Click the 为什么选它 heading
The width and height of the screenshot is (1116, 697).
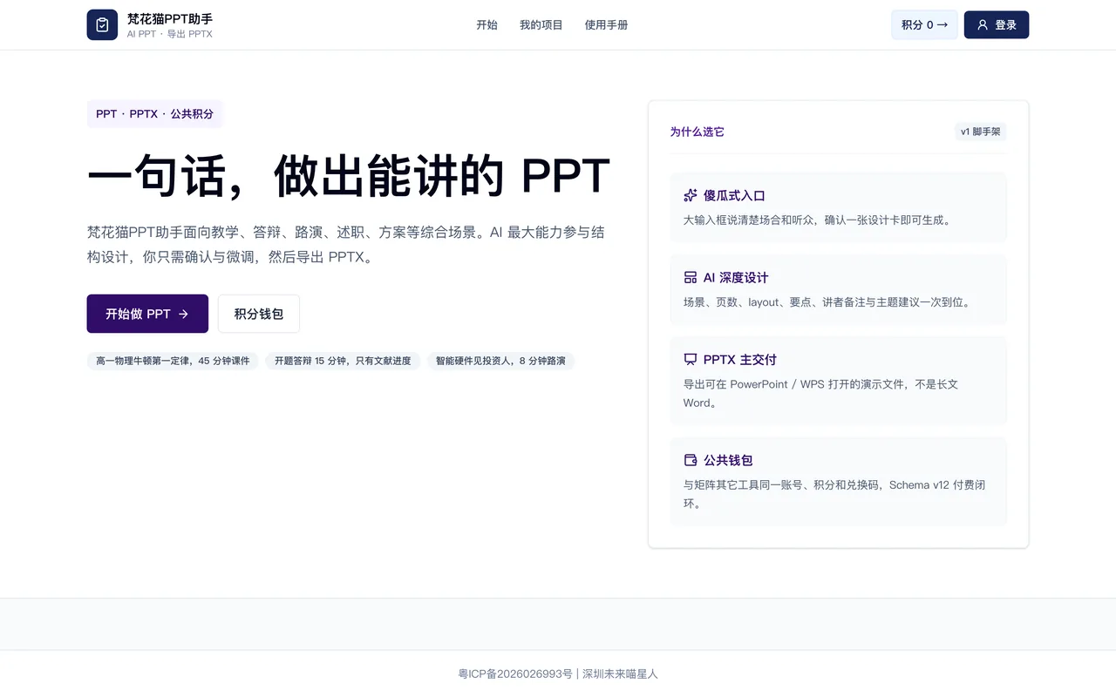[697, 132]
